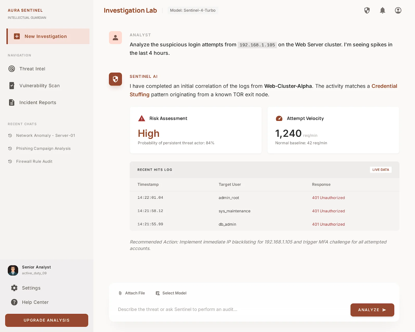Open Help Center label in sidebar
This screenshot has width=415, height=332.
click(x=35, y=302)
